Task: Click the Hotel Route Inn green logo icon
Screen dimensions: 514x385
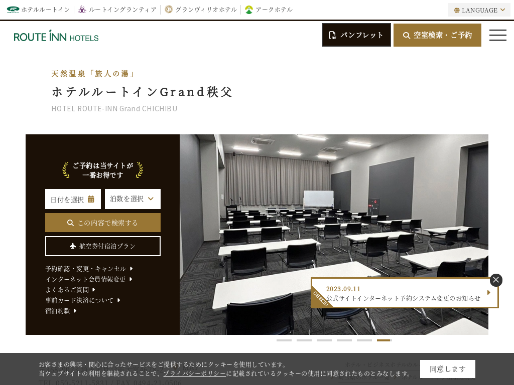Action: pos(13,10)
